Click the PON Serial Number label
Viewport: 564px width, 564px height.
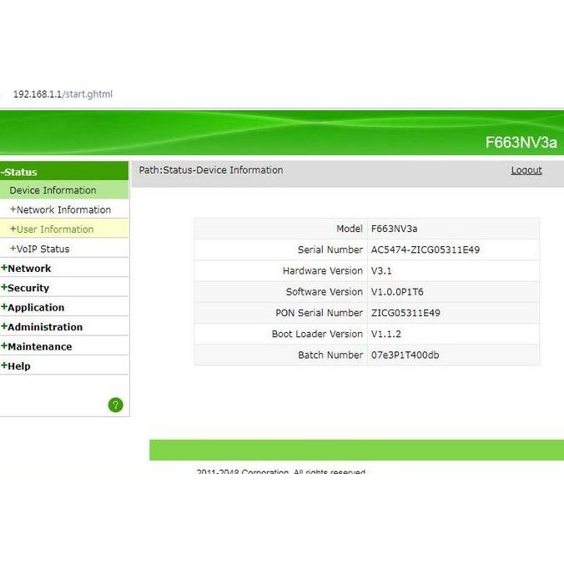(x=319, y=313)
